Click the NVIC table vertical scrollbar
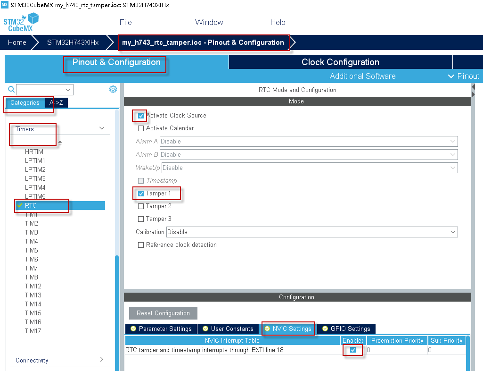 (x=468, y=354)
